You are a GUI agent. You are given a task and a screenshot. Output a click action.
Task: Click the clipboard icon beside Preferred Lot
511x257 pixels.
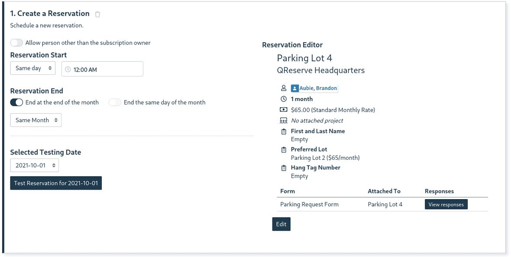click(284, 149)
